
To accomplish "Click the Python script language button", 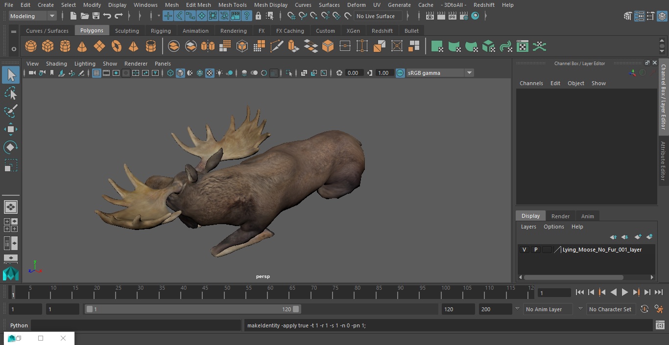I will point(19,325).
